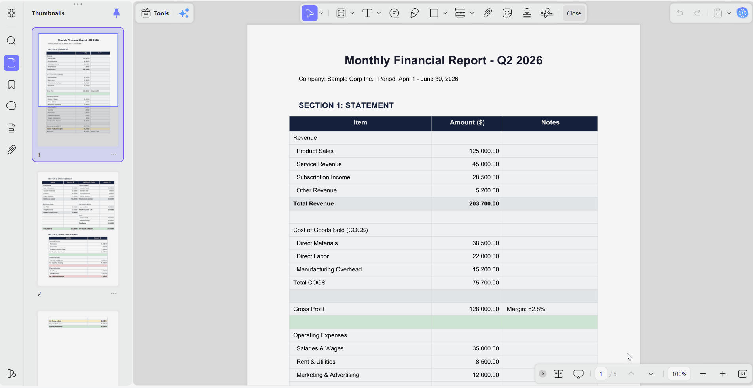
Task: Launch the AI sparkle assistant
Action: (184, 13)
